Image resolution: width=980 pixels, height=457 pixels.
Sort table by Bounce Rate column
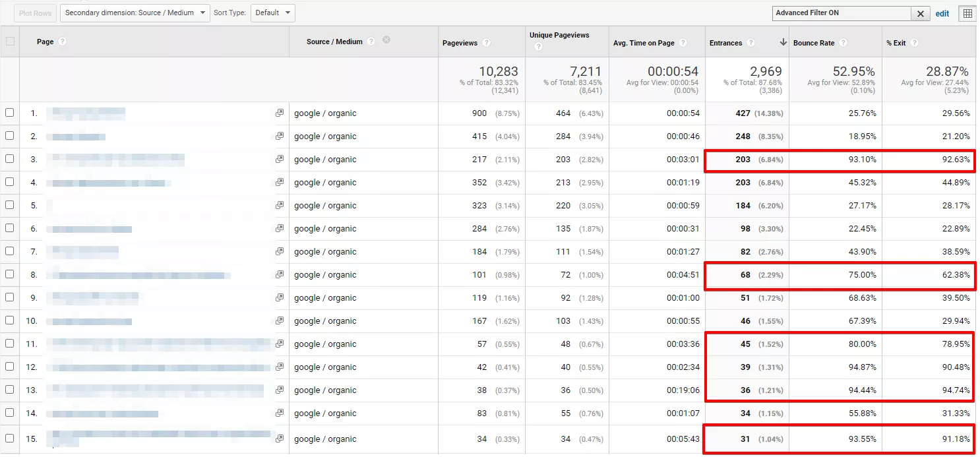[814, 43]
